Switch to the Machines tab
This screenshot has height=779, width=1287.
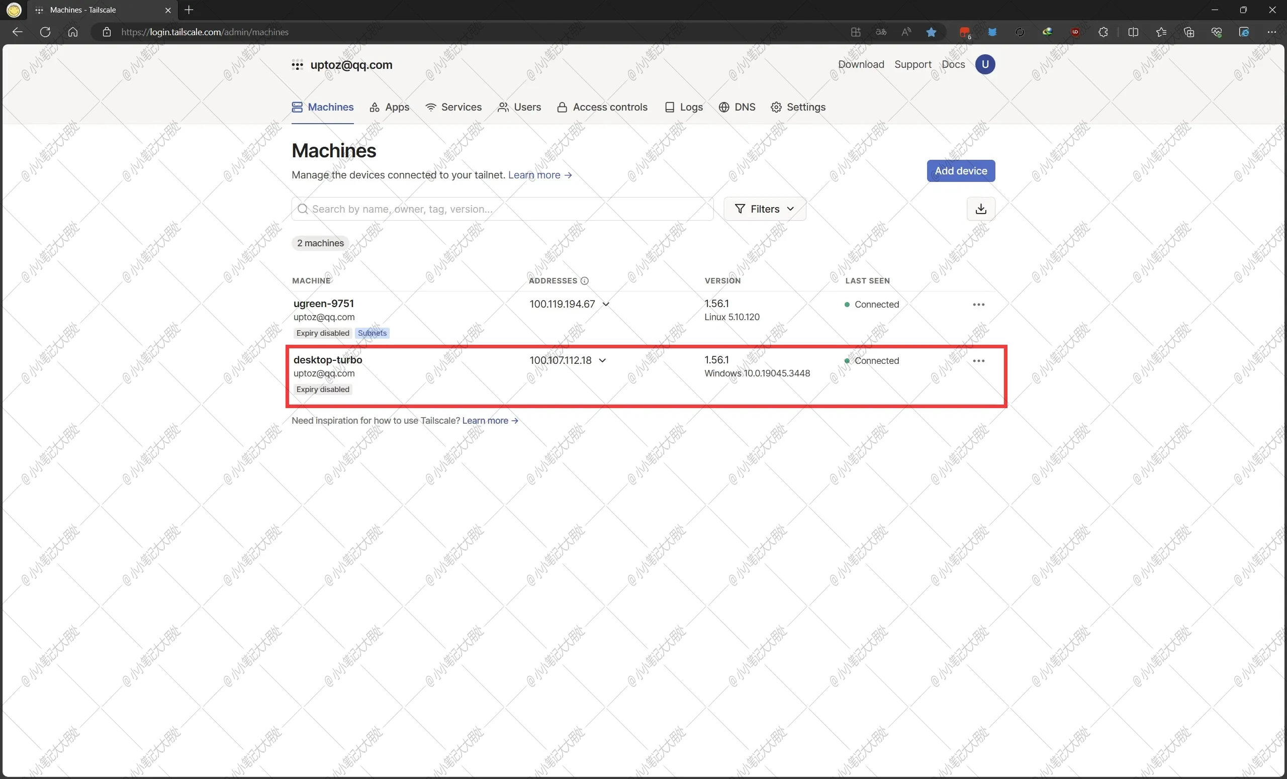(322, 107)
